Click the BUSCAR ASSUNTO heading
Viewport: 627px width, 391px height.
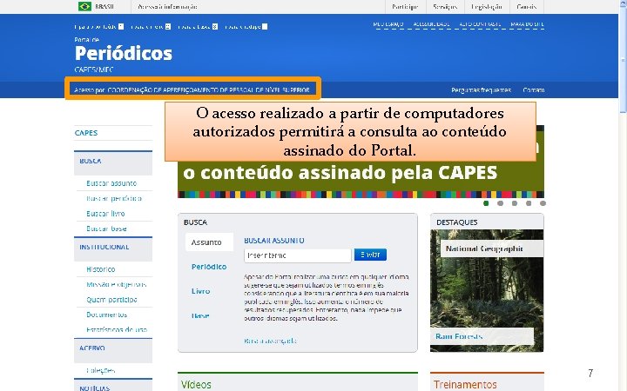(x=274, y=241)
